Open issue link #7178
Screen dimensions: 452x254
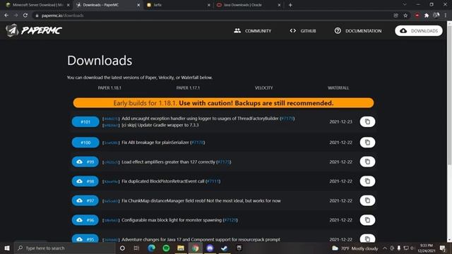point(198,143)
